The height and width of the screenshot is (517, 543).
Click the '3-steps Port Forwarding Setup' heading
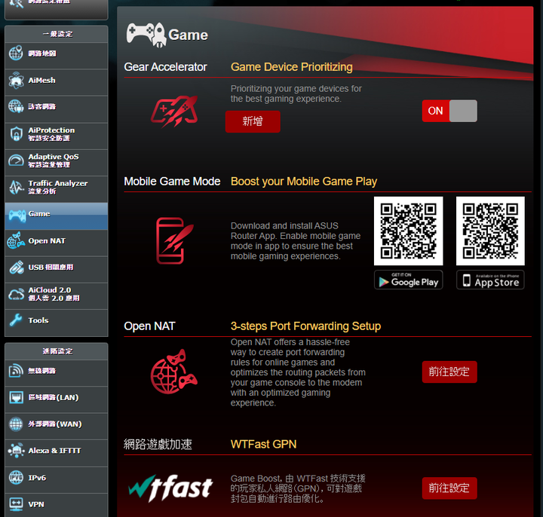point(305,326)
